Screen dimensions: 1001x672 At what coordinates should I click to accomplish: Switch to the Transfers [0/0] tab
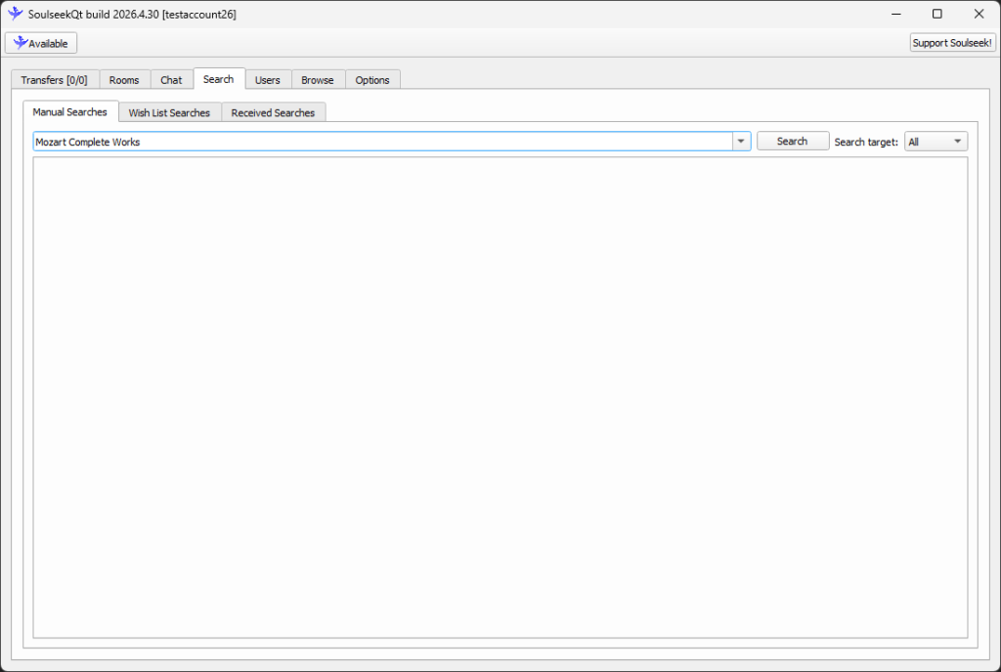(55, 80)
